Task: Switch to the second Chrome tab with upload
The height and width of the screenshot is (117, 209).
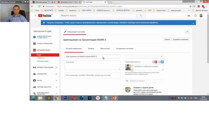Action: coord(69,2)
